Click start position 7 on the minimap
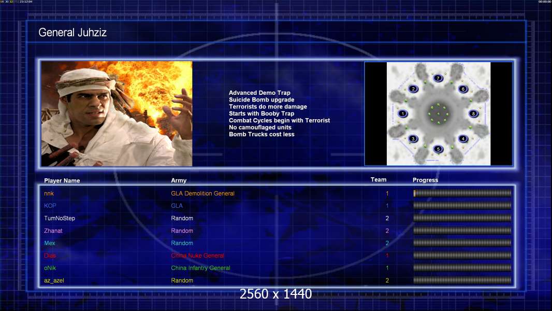This screenshot has width=552, height=311. click(438, 78)
